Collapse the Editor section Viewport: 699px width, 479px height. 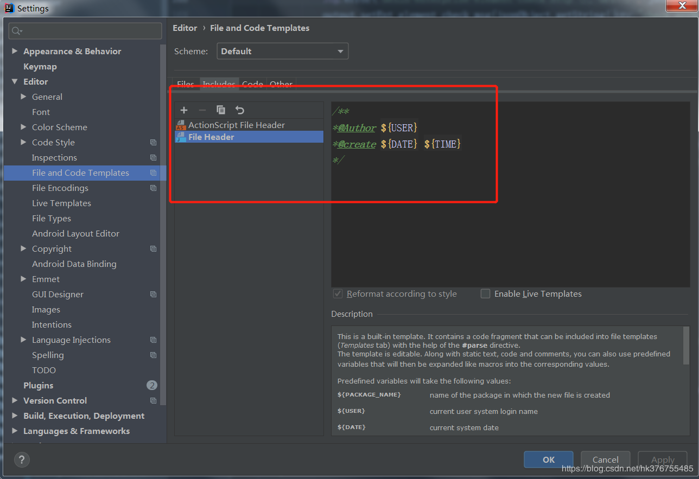pos(15,82)
